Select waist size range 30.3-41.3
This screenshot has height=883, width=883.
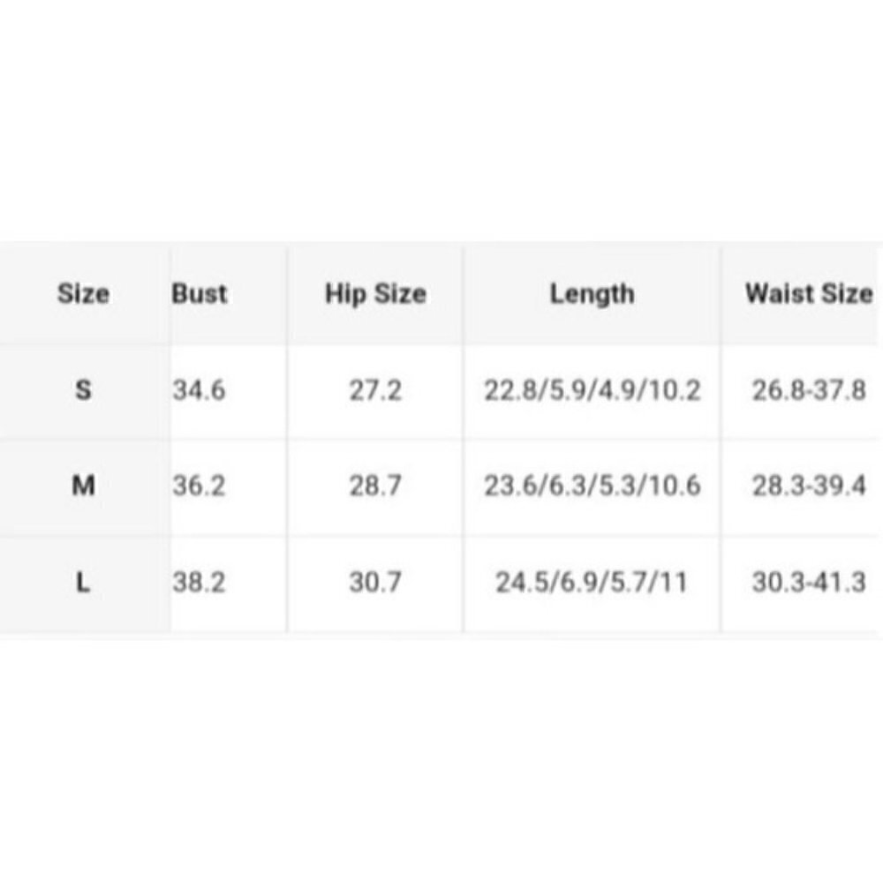pos(809,583)
